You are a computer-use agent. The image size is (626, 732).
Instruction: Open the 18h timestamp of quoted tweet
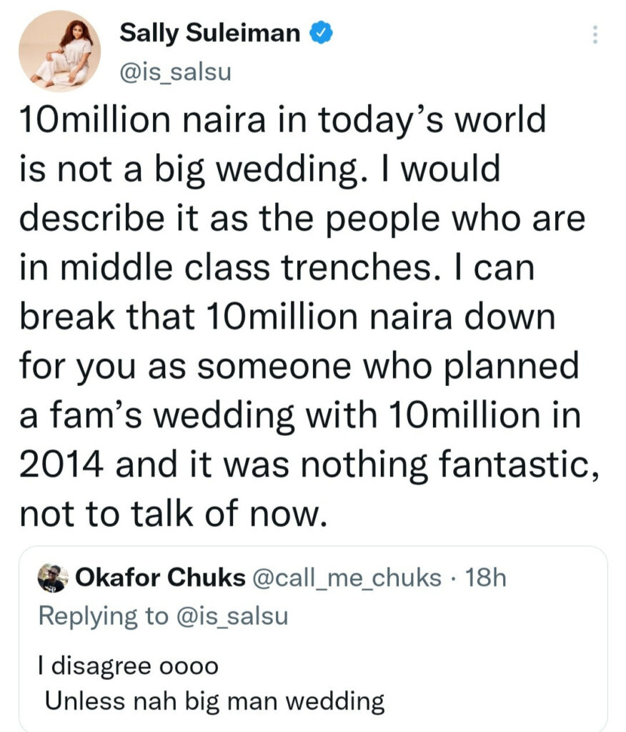[x=485, y=578]
